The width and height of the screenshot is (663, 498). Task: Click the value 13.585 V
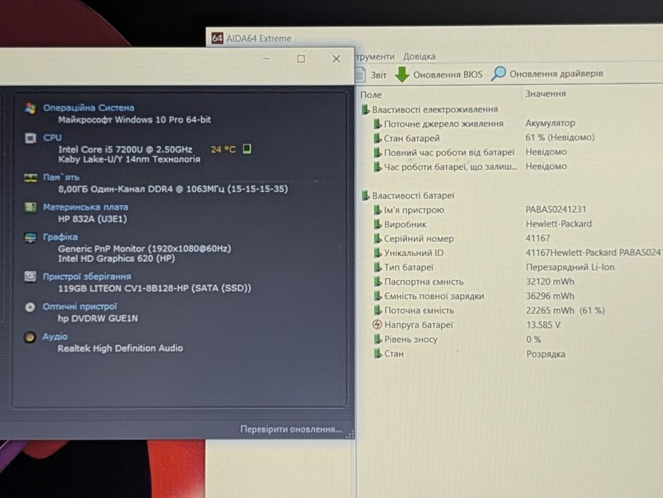click(x=543, y=325)
